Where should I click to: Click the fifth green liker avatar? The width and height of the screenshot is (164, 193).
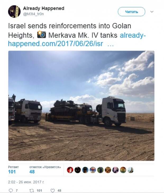tap(100, 170)
